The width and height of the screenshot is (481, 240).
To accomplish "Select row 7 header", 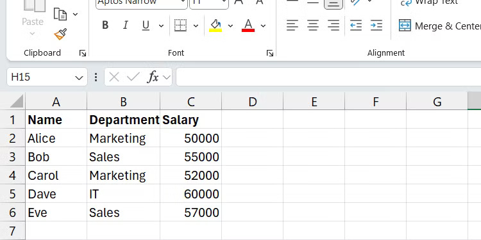I will coord(12,231).
